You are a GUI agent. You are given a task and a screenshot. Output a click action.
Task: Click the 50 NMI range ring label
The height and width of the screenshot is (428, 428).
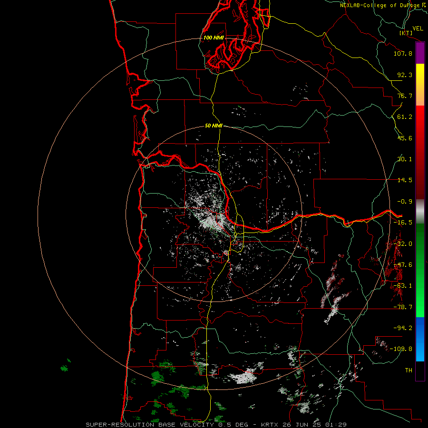214,126
